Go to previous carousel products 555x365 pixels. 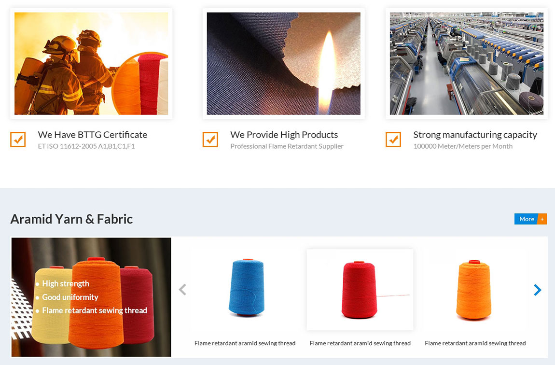pyautogui.click(x=182, y=290)
